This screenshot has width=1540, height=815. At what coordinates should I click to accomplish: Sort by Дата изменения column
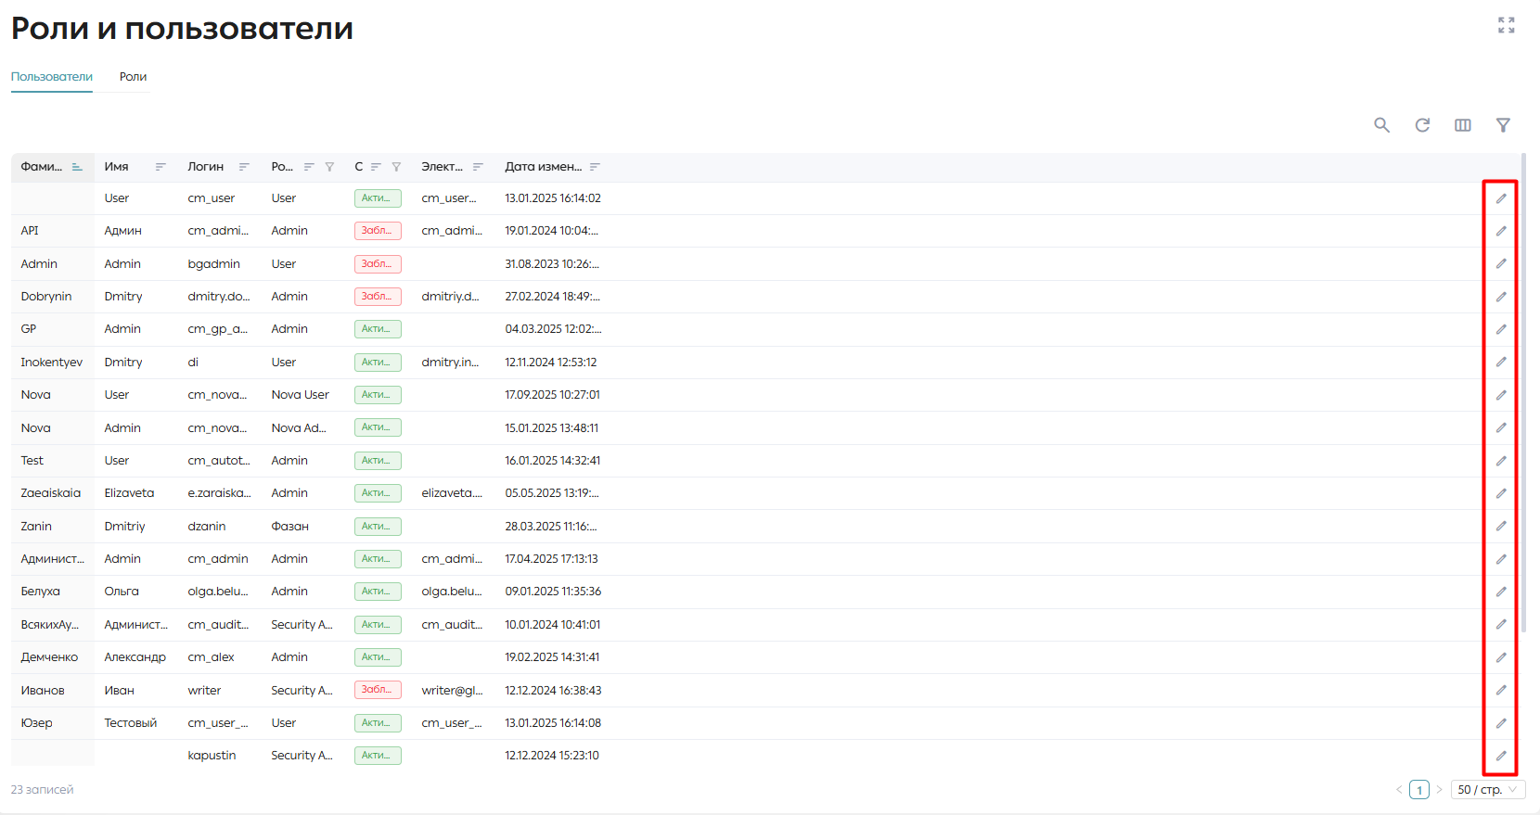pos(595,167)
